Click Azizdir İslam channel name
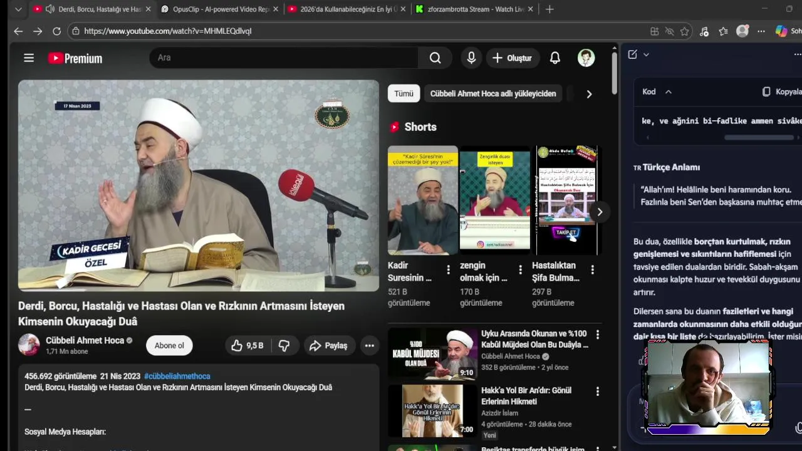The height and width of the screenshot is (451, 802). 499,413
